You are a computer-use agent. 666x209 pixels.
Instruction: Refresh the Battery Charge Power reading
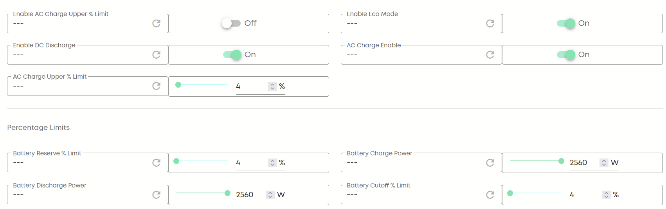(x=490, y=162)
